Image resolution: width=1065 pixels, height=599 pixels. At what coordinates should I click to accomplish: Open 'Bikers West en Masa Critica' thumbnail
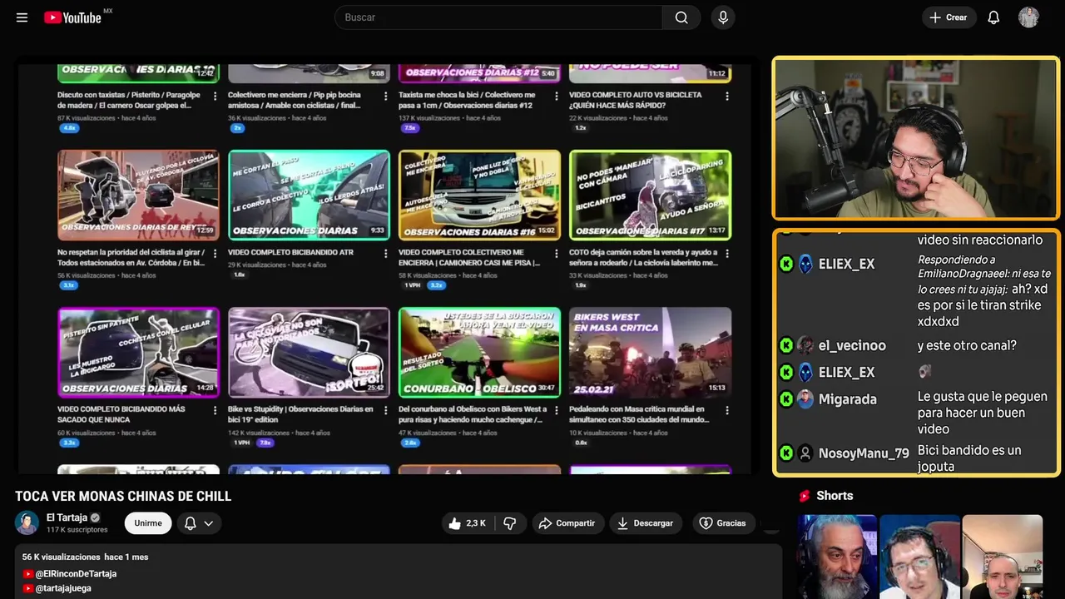(x=650, y=353)
